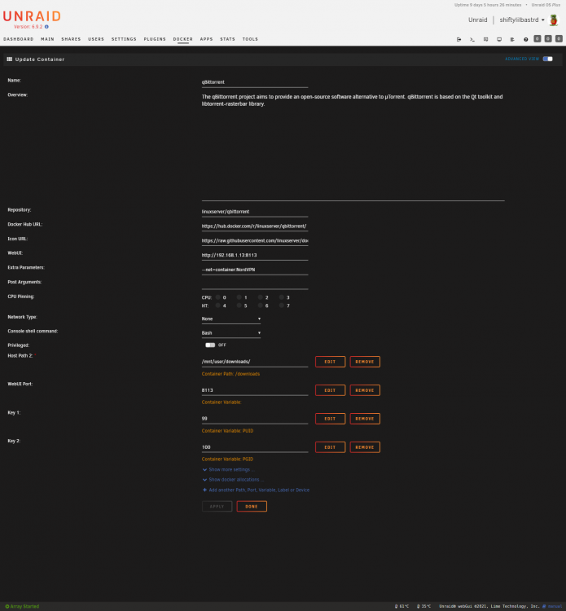The width and height of the screenshot is (566, 611).
Task: Click the help question mark icon
Action: pyautogui.click(x=525, y=39)
